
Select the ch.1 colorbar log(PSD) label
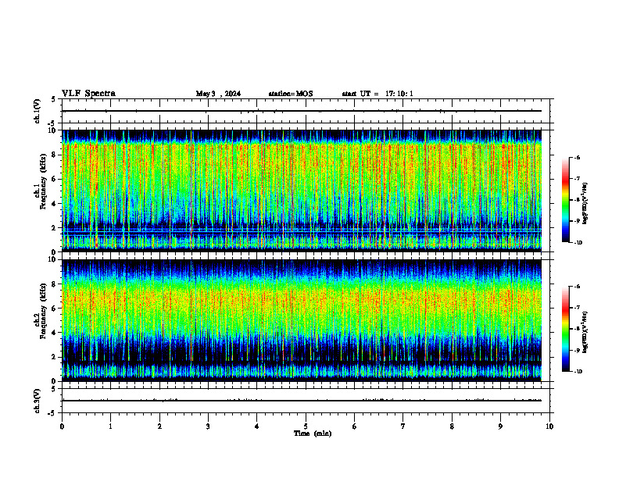585,203
